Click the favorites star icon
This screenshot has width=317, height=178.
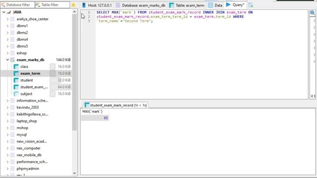pyautogui.click(x=73, y=5)
